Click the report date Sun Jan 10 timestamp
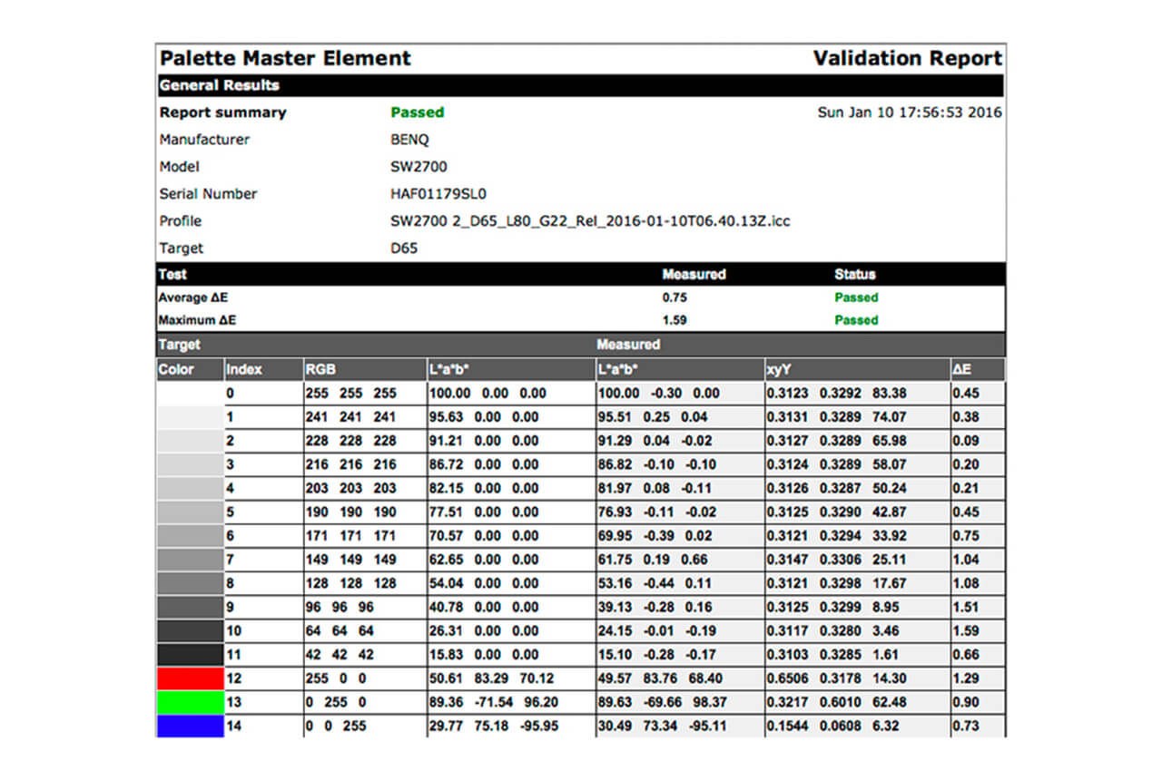 [910, 112]
